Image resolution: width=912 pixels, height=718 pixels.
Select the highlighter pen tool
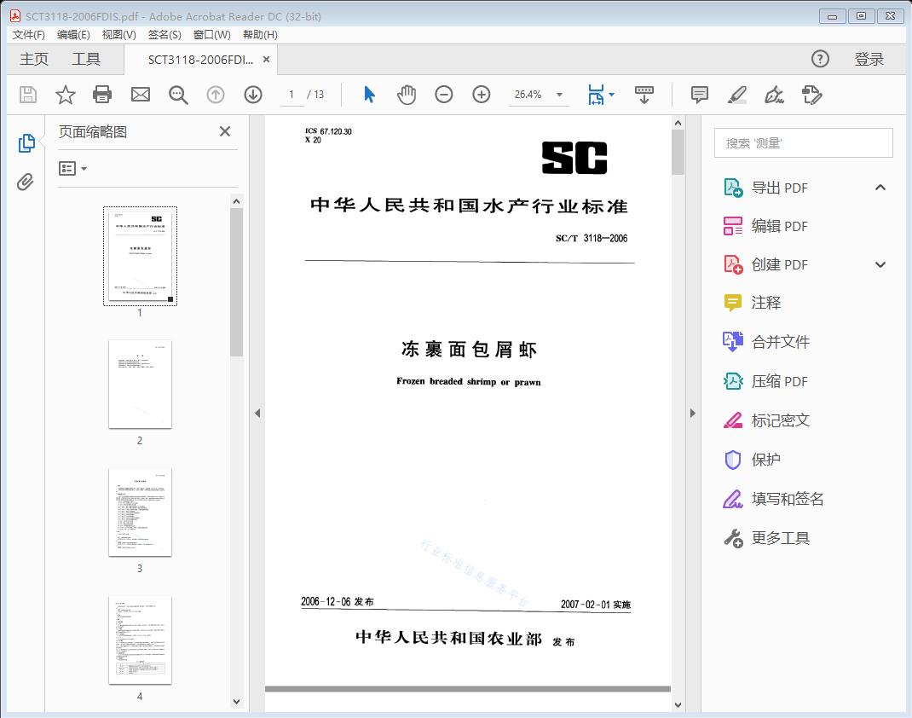coord(737,95)
